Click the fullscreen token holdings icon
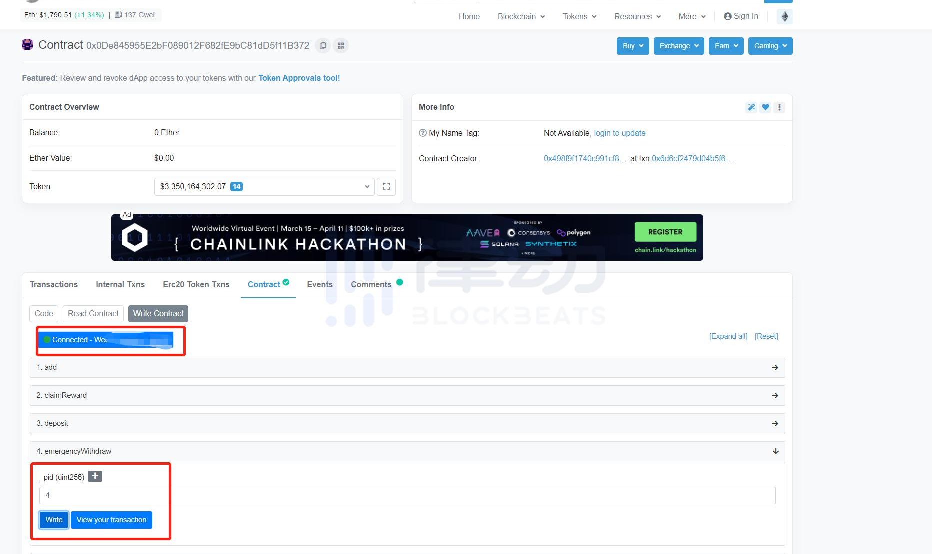This screenshot has width=932, height=554. 386,187
